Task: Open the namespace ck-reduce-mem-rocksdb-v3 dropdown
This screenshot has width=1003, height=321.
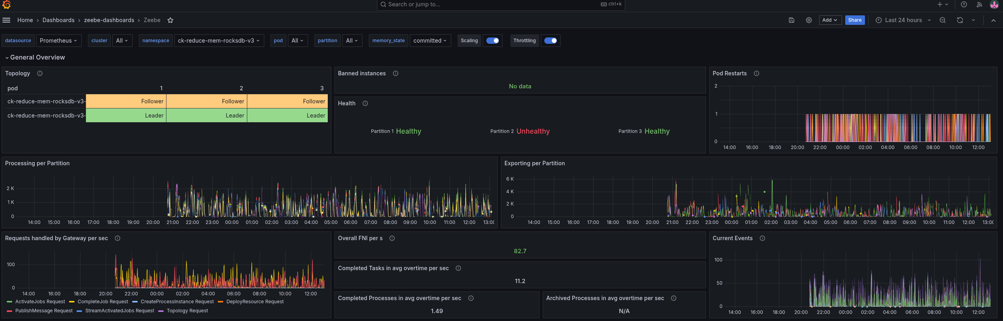Action: 219,41
